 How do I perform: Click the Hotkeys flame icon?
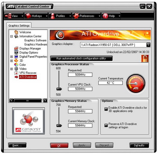pos(28,16)
